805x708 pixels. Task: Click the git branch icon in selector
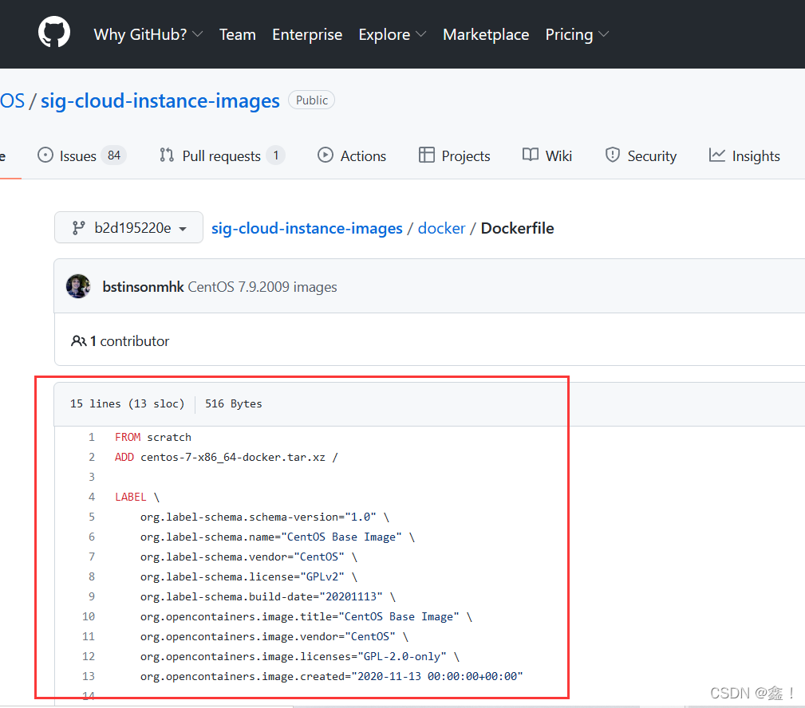click(78, 228)
